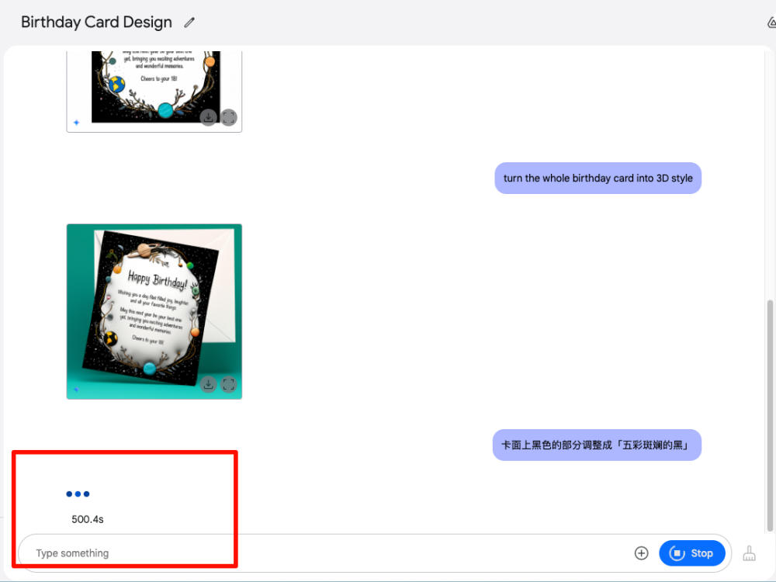Image resolution: width=776 pixels, height=582 pixels.
Task: Download the first flat birthday card image
Action: [x=208, y=117]
